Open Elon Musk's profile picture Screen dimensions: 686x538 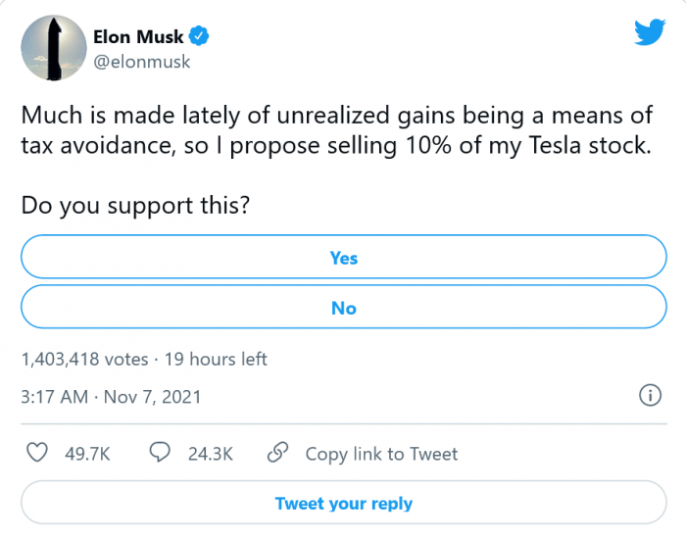pos(50,48)
